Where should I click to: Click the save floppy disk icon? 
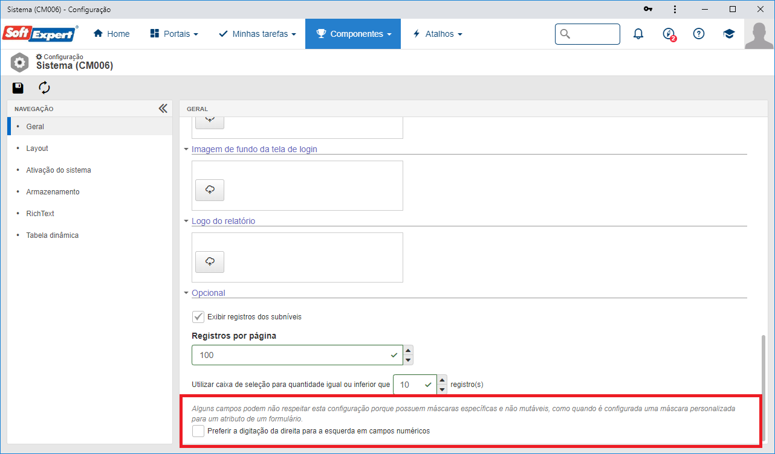(18, 88)
